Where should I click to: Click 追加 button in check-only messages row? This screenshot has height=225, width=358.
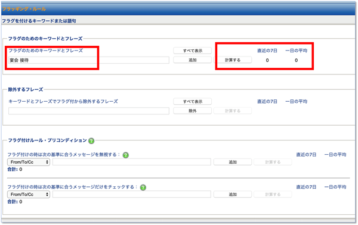[x=233, y=194]
